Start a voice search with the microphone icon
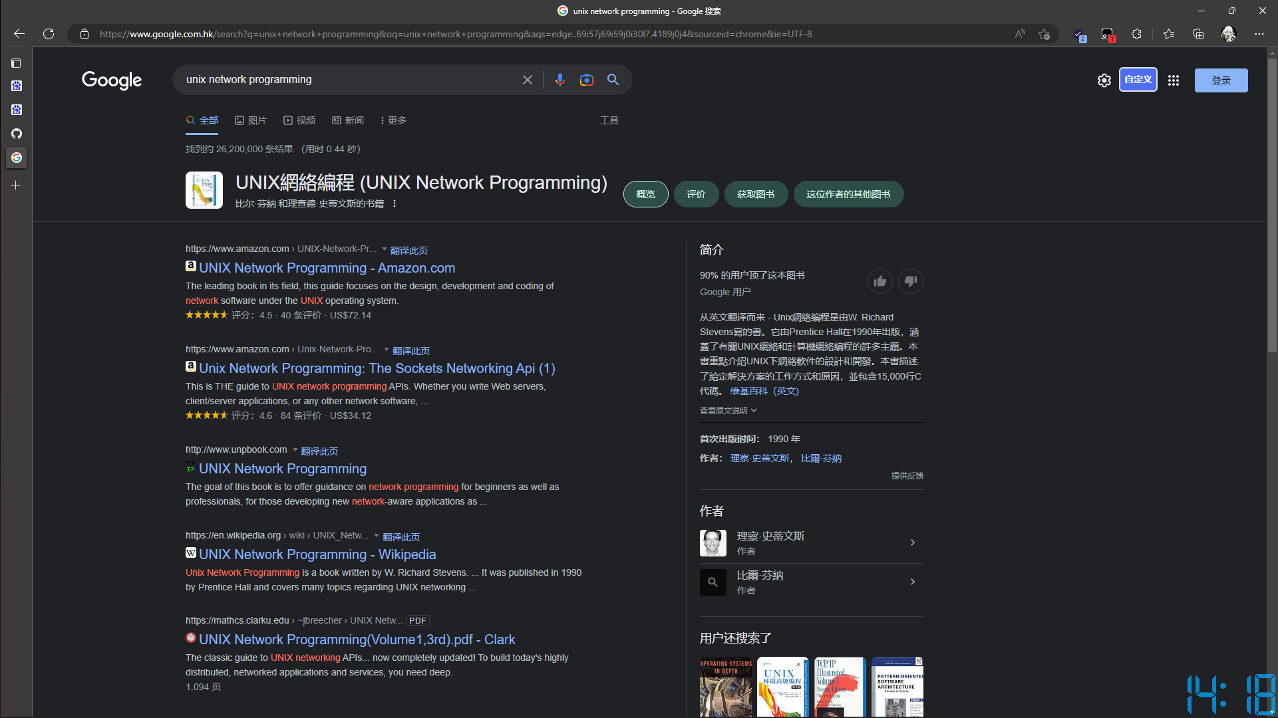This screenshot has width=1278, height=718. click(559, 79)
